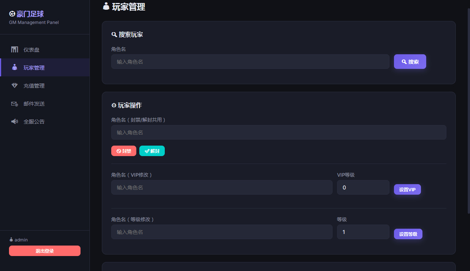Click the 退出登录 logout button
This screenshot has height=271, width=470.
pos(45,251)
